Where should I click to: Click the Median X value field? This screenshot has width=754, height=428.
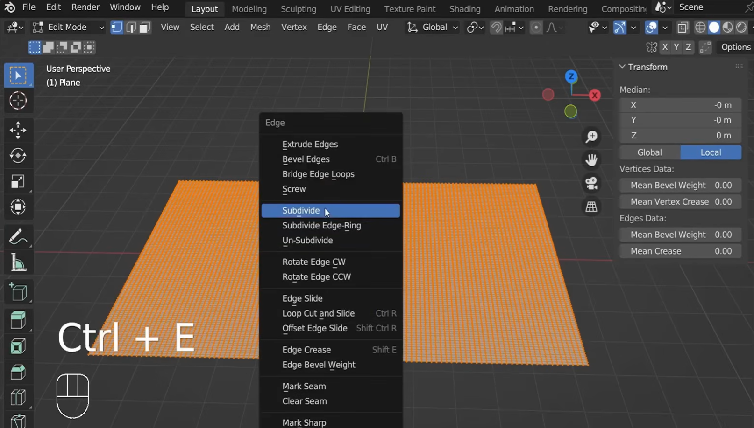tap(681, 105)
